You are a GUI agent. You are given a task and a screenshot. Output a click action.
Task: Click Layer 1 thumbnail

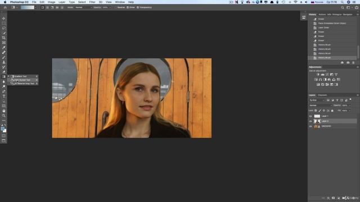pyautogui.click(x=317, y=116)
